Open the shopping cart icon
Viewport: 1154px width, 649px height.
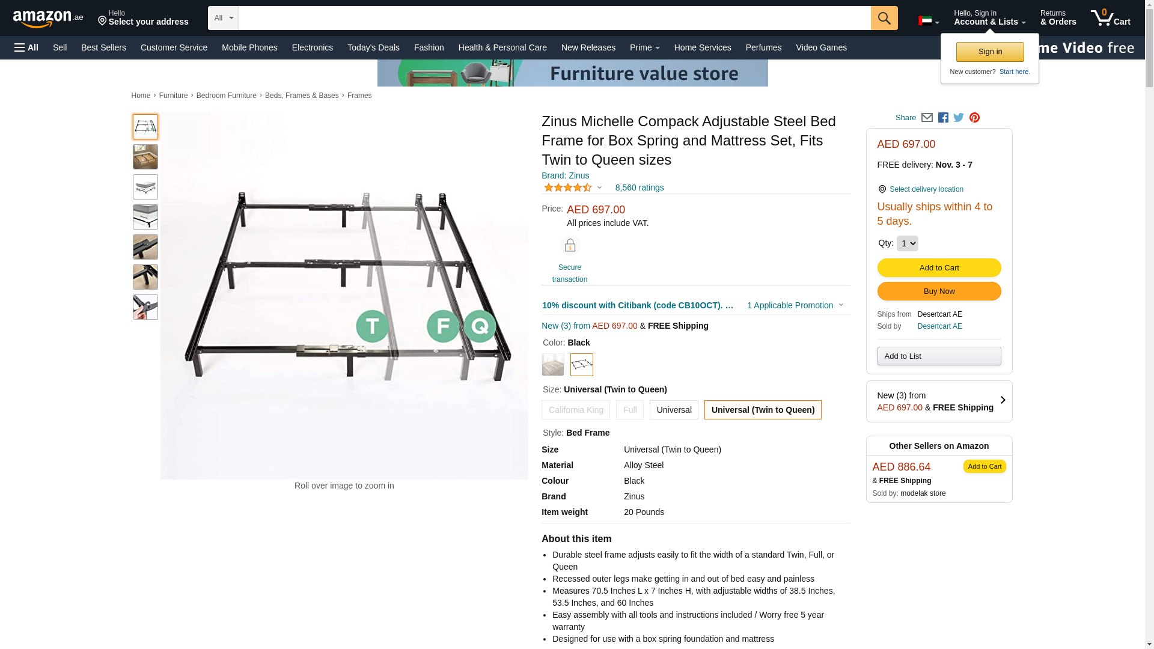click(x=1111, y=18)
